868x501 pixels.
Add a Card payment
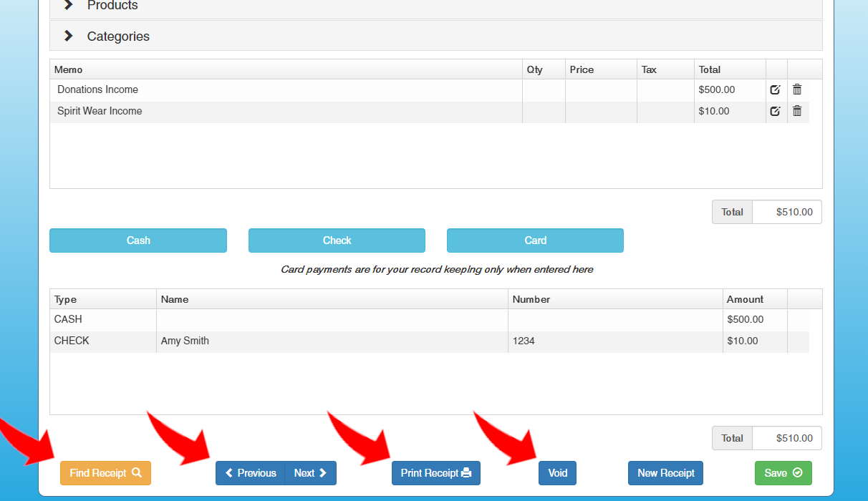point(535,240)
